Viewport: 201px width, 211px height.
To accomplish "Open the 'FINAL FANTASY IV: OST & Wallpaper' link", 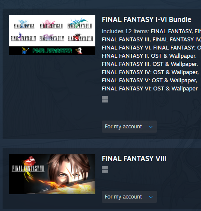I will (x=150, y=72).
